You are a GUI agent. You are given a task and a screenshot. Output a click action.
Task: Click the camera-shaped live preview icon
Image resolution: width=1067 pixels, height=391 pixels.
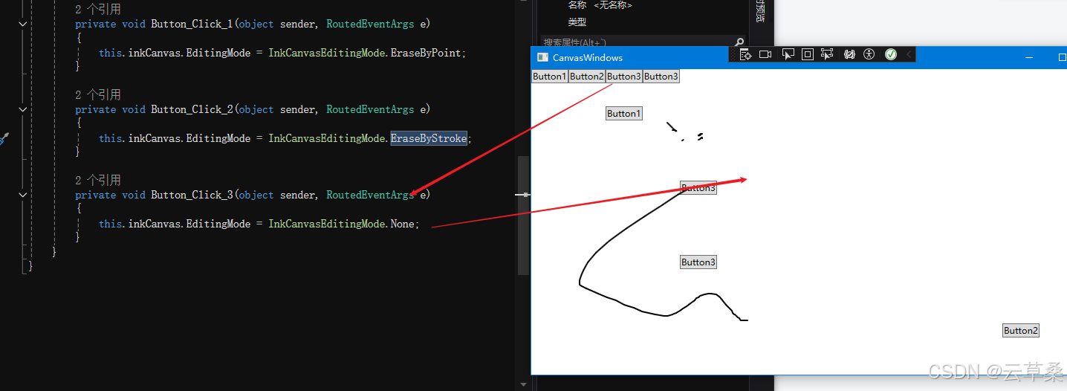(766, 54)
